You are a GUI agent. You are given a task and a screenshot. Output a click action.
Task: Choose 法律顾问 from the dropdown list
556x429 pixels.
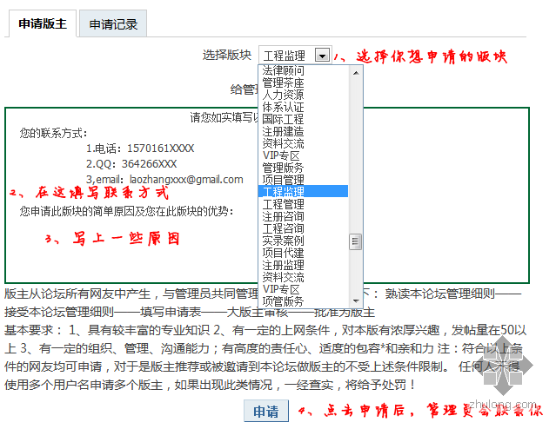(x=283, y=69)
